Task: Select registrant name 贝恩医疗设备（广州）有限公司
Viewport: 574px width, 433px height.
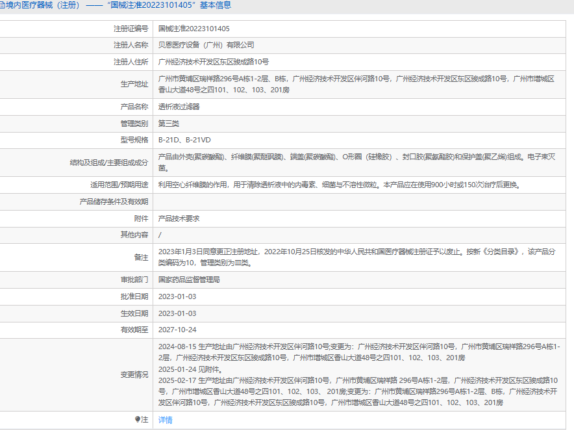Action: 206,45
